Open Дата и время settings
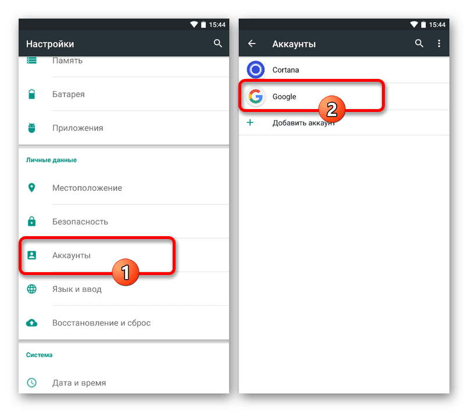The height and width of the screenshot is (412, 468). [124, 382]
